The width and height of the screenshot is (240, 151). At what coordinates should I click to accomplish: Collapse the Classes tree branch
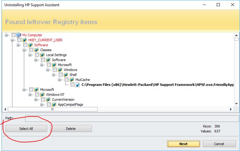[24, 50]
